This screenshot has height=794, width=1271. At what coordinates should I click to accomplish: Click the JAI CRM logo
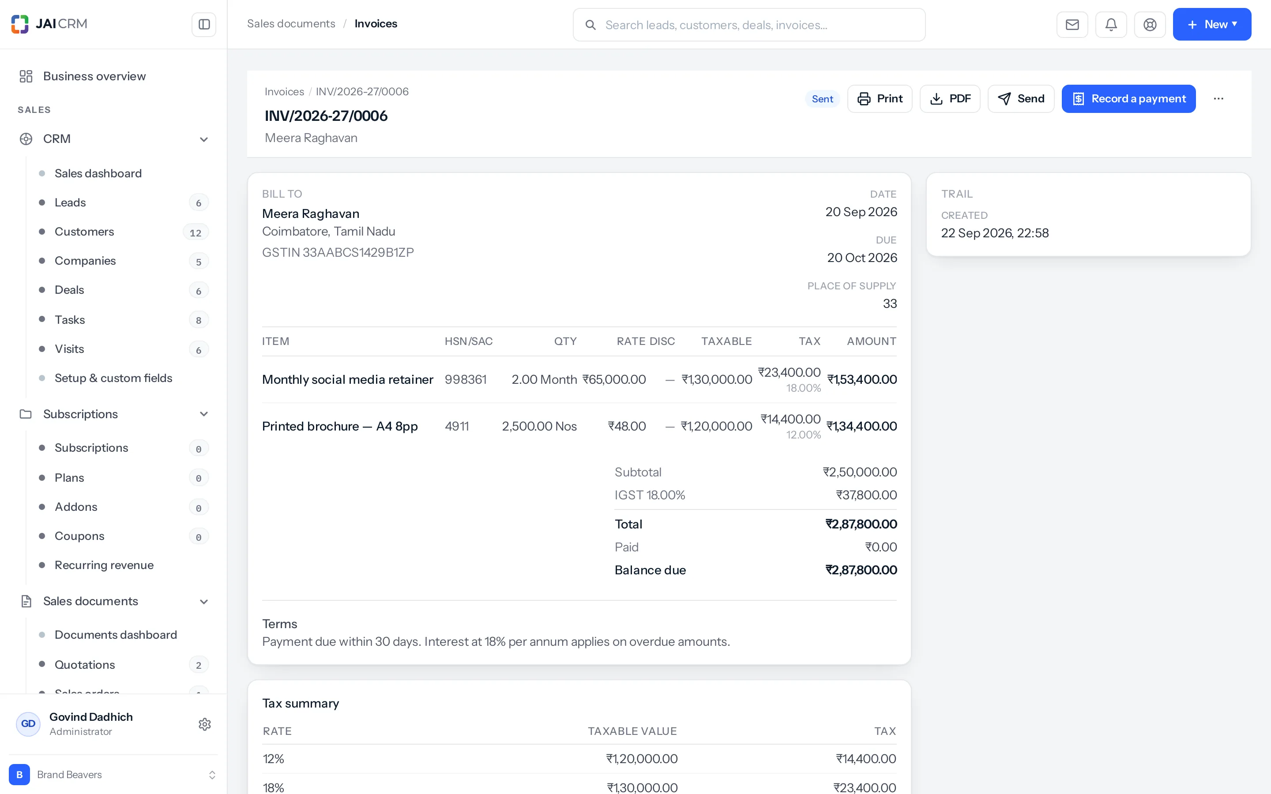(49, 24)
